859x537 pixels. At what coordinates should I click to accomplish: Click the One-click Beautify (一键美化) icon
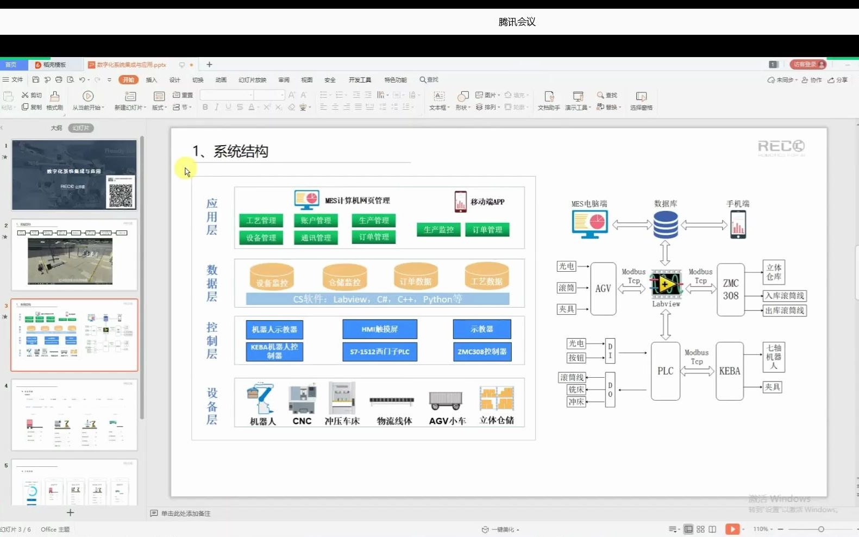pos(485,529)
